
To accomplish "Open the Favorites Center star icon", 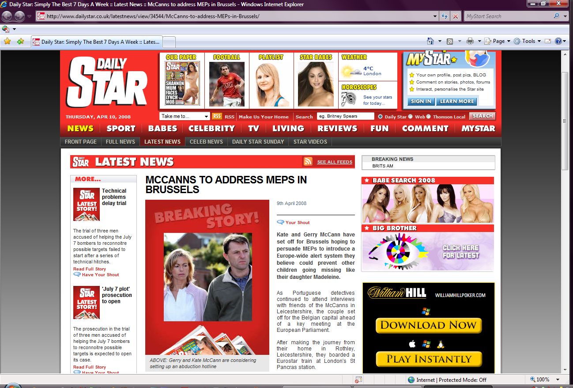I will [x=7, y=41].
